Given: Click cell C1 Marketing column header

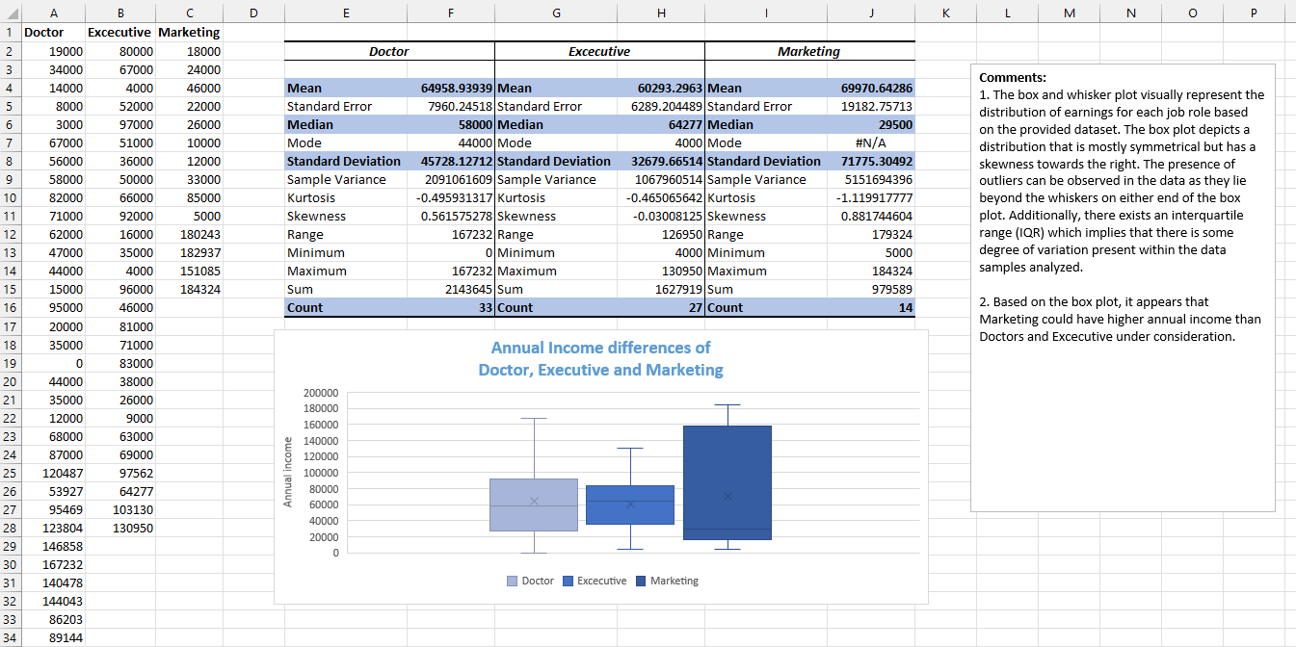Looking at the screenshot, I should point(190,33).
